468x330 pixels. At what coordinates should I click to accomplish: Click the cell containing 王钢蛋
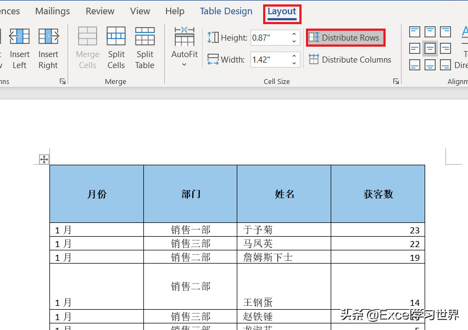(x=284, y=287)
